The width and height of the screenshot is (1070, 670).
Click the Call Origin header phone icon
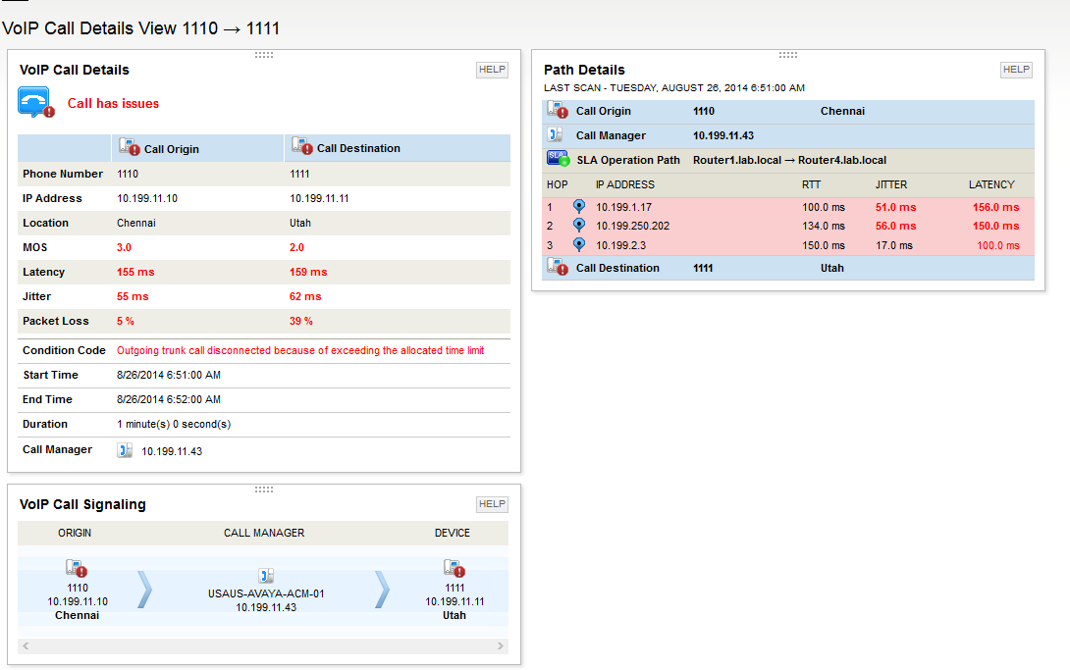click(130, 146)
